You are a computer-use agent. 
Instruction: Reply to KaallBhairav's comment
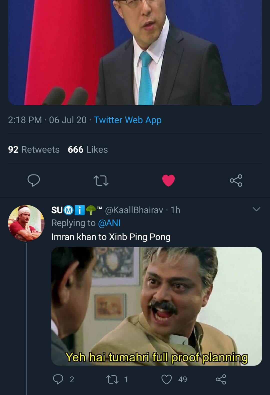pos(58,379)
